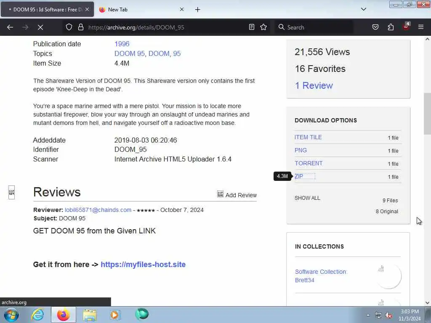Click the icon beside Add Review
Screen dimensions: 431x323
[220, 194]
